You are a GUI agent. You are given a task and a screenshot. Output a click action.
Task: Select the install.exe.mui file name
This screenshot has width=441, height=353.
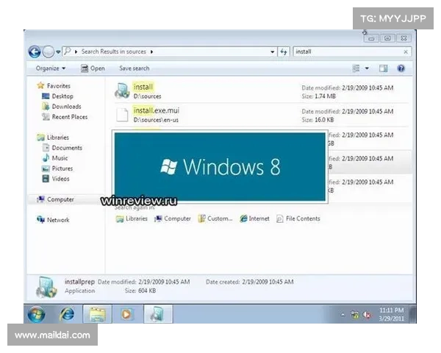tap(156, 110)
